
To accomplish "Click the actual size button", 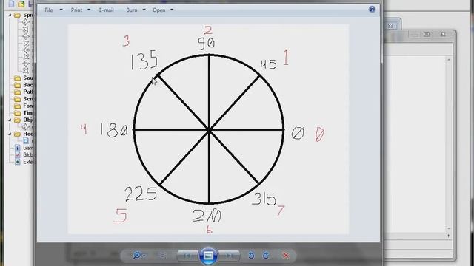I will click(163, 256).
